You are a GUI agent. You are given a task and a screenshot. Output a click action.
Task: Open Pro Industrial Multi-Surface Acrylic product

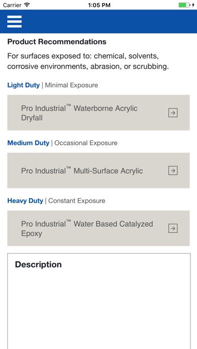(98, 170)
